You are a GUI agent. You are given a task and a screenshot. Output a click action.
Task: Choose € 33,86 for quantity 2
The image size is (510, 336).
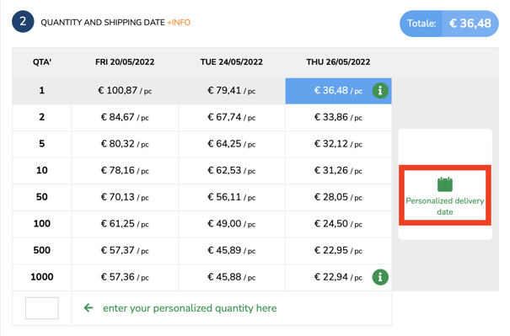(x=338, y=117)
